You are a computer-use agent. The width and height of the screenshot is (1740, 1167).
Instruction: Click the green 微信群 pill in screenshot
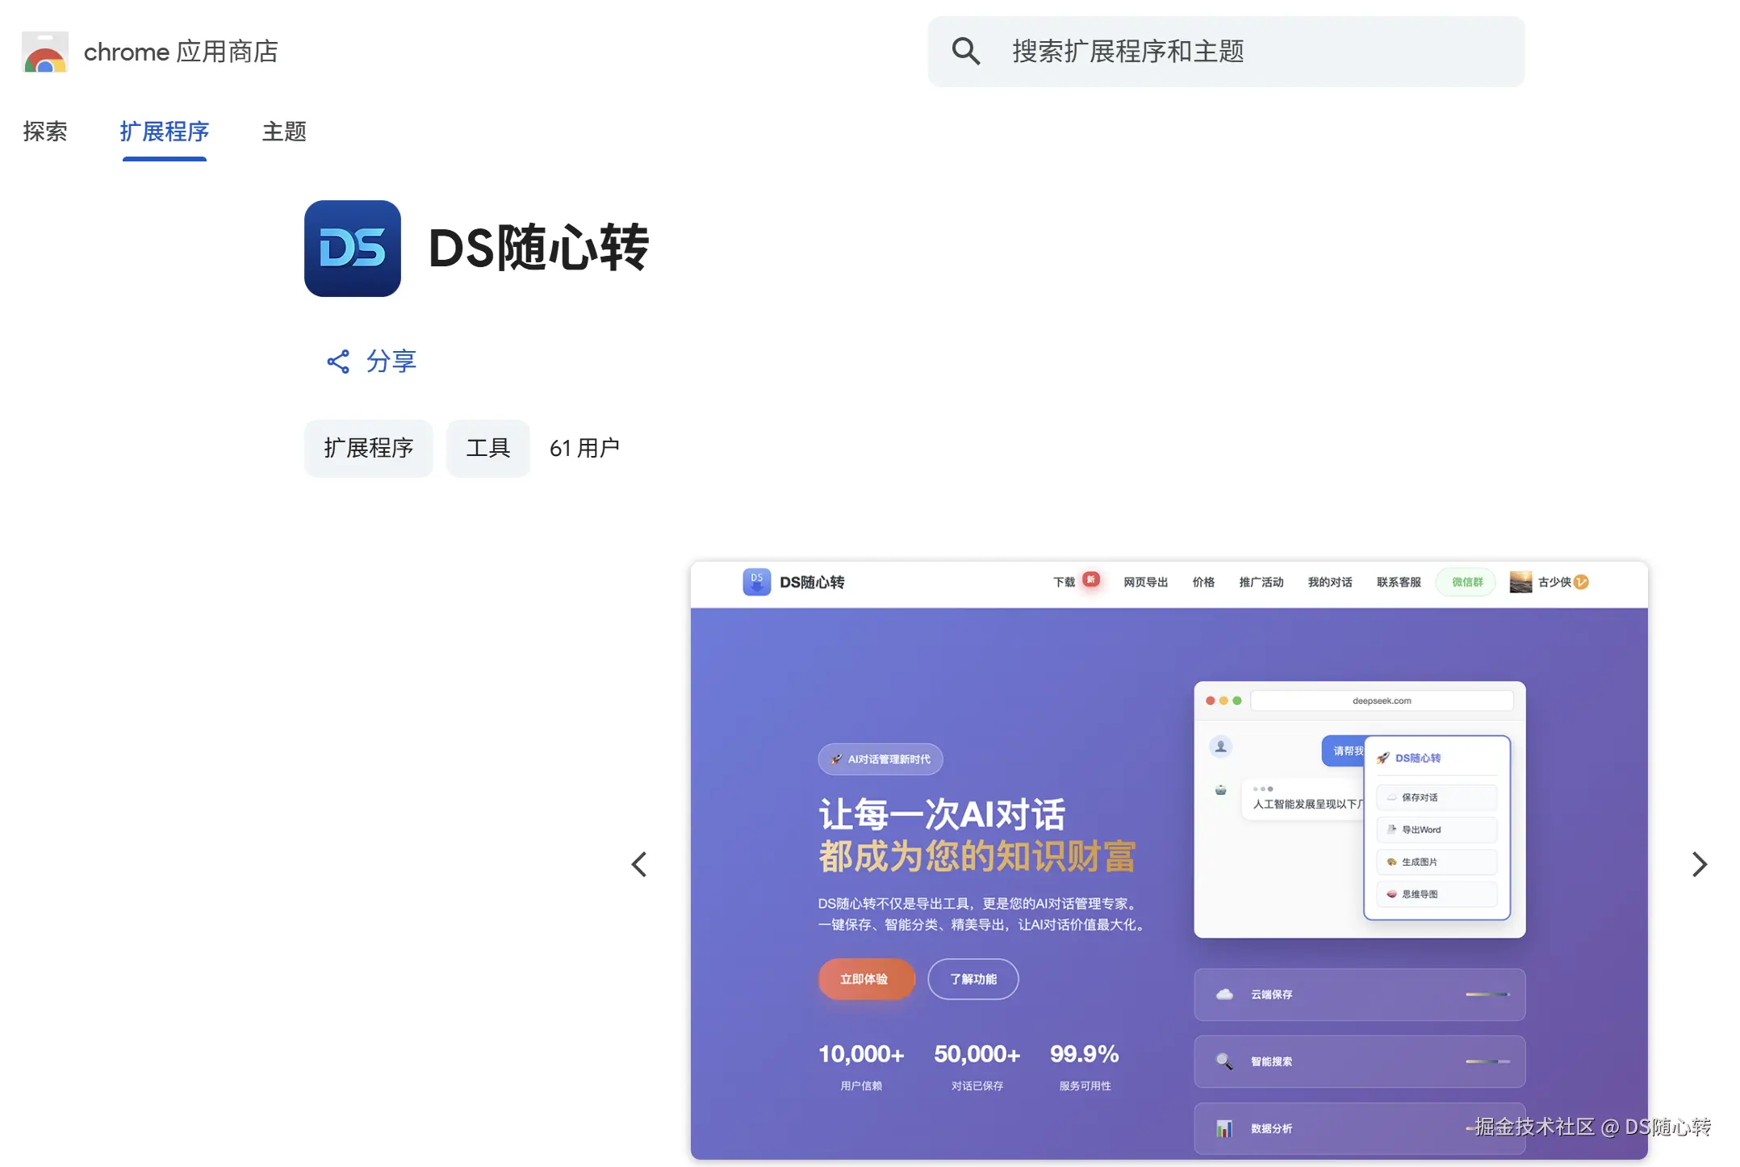tap(1466, 582)
